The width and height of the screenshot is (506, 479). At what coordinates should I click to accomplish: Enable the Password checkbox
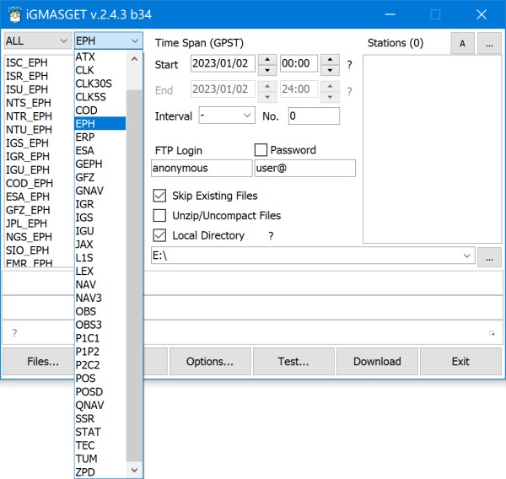[261, 150]
